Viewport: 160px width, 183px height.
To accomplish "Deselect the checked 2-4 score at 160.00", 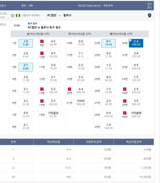I will [x=136, y=43].
